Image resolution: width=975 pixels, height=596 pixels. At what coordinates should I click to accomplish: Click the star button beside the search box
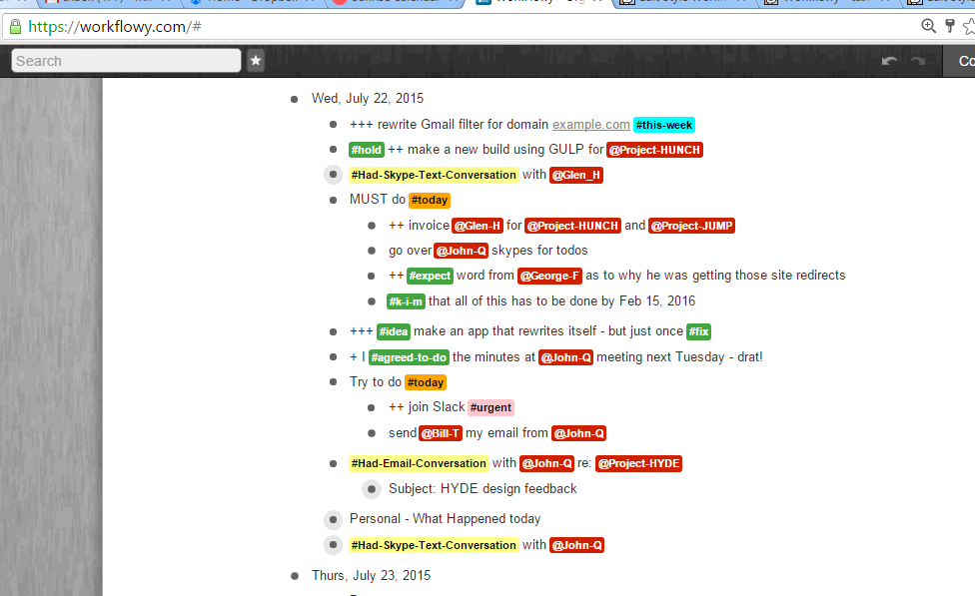point(256,61)
